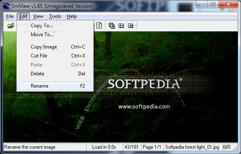241x154 pixels.
Task: Choose Copy To... from Edit menu
Action: [55, 26]
